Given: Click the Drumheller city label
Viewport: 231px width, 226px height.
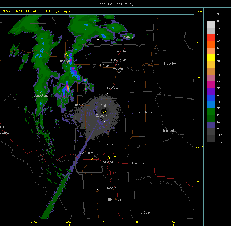Looking at the screenshot, I should point(171,131).
